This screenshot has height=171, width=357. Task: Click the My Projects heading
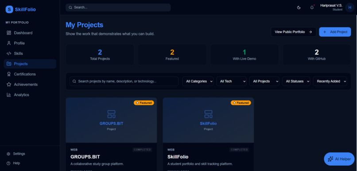[x=85, y=25]
